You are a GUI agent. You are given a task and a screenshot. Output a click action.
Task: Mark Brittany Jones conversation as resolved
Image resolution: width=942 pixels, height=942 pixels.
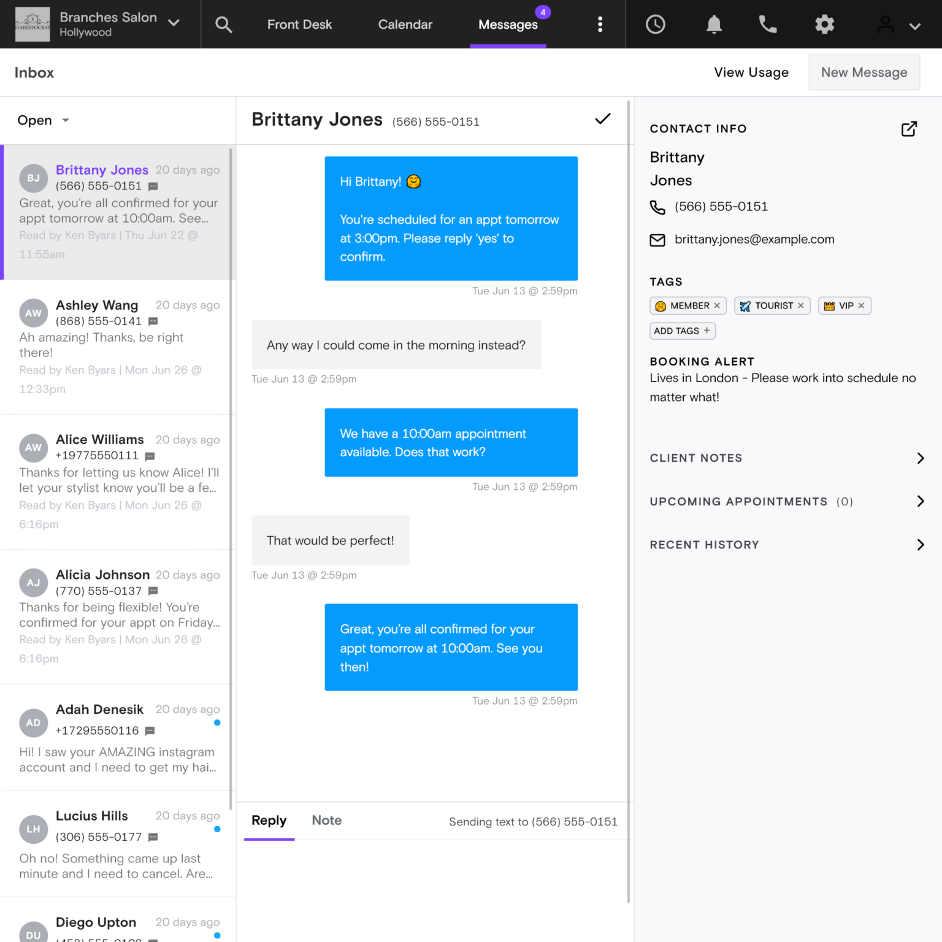click(602, 119)
